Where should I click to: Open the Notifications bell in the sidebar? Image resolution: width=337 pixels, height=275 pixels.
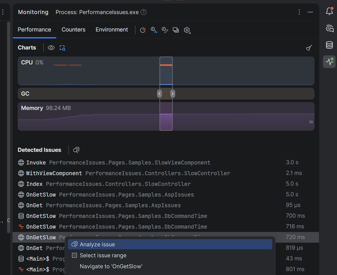(329, 12)
